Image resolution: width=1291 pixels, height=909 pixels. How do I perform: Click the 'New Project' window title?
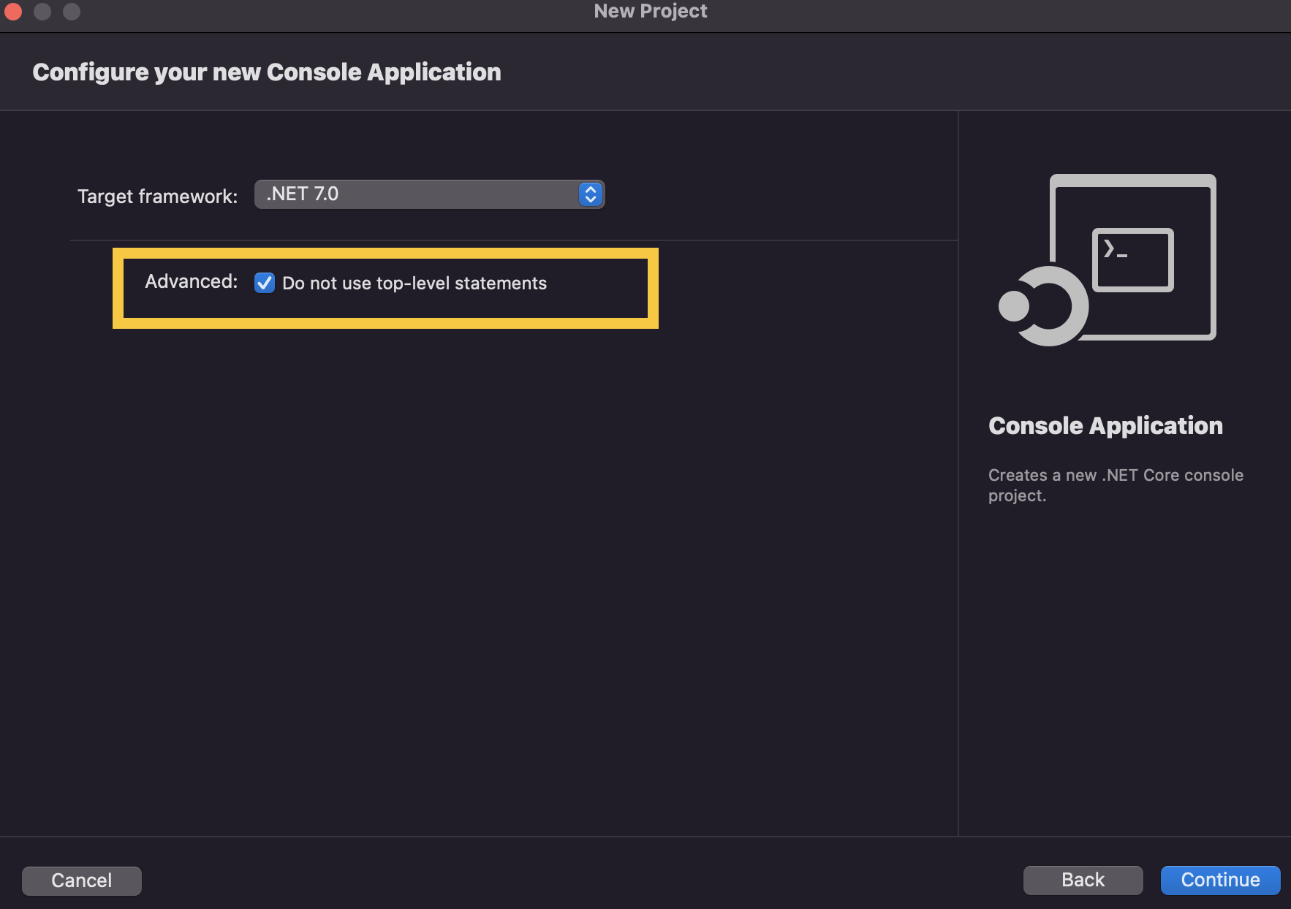tap(650, 11)
